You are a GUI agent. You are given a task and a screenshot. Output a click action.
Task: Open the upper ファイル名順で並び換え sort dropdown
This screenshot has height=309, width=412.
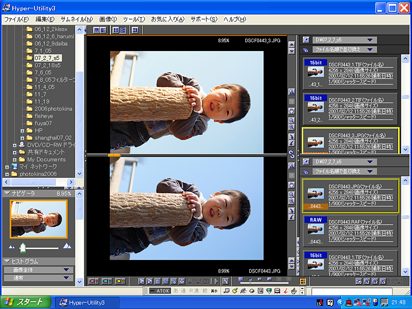point(345,49)
